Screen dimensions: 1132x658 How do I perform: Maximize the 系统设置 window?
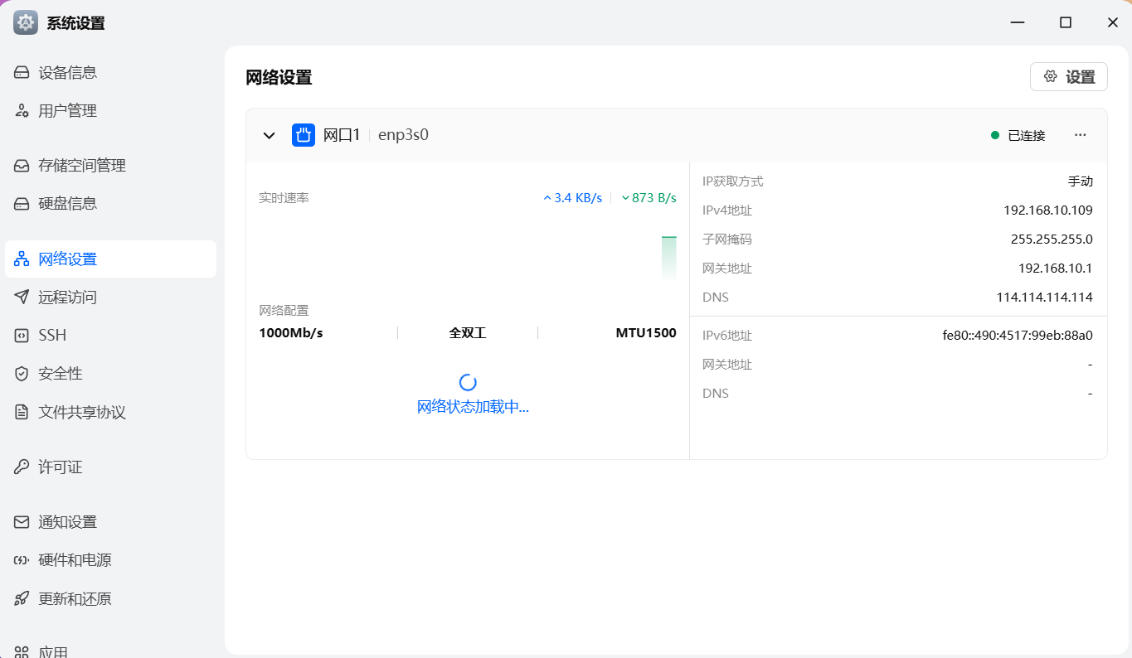(1066, 23)
